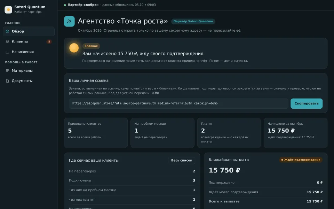The width and height of the screenshot is (334, 209).
Task: Click the green status dot near Партнёр одобрен
Action: coord(65,5)
